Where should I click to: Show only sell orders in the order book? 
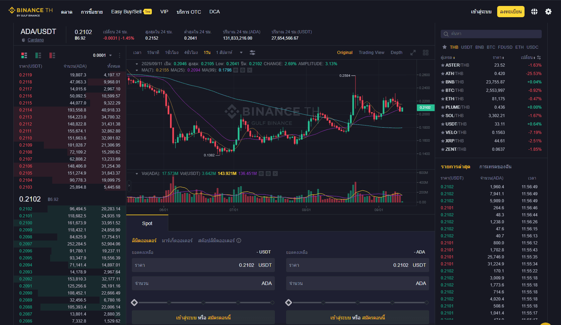[52, 55]
